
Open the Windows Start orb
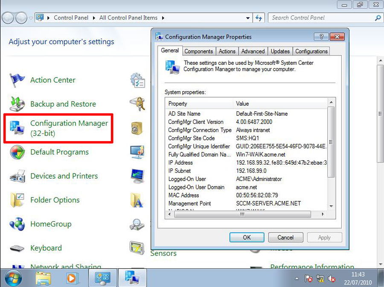point(14,278)
